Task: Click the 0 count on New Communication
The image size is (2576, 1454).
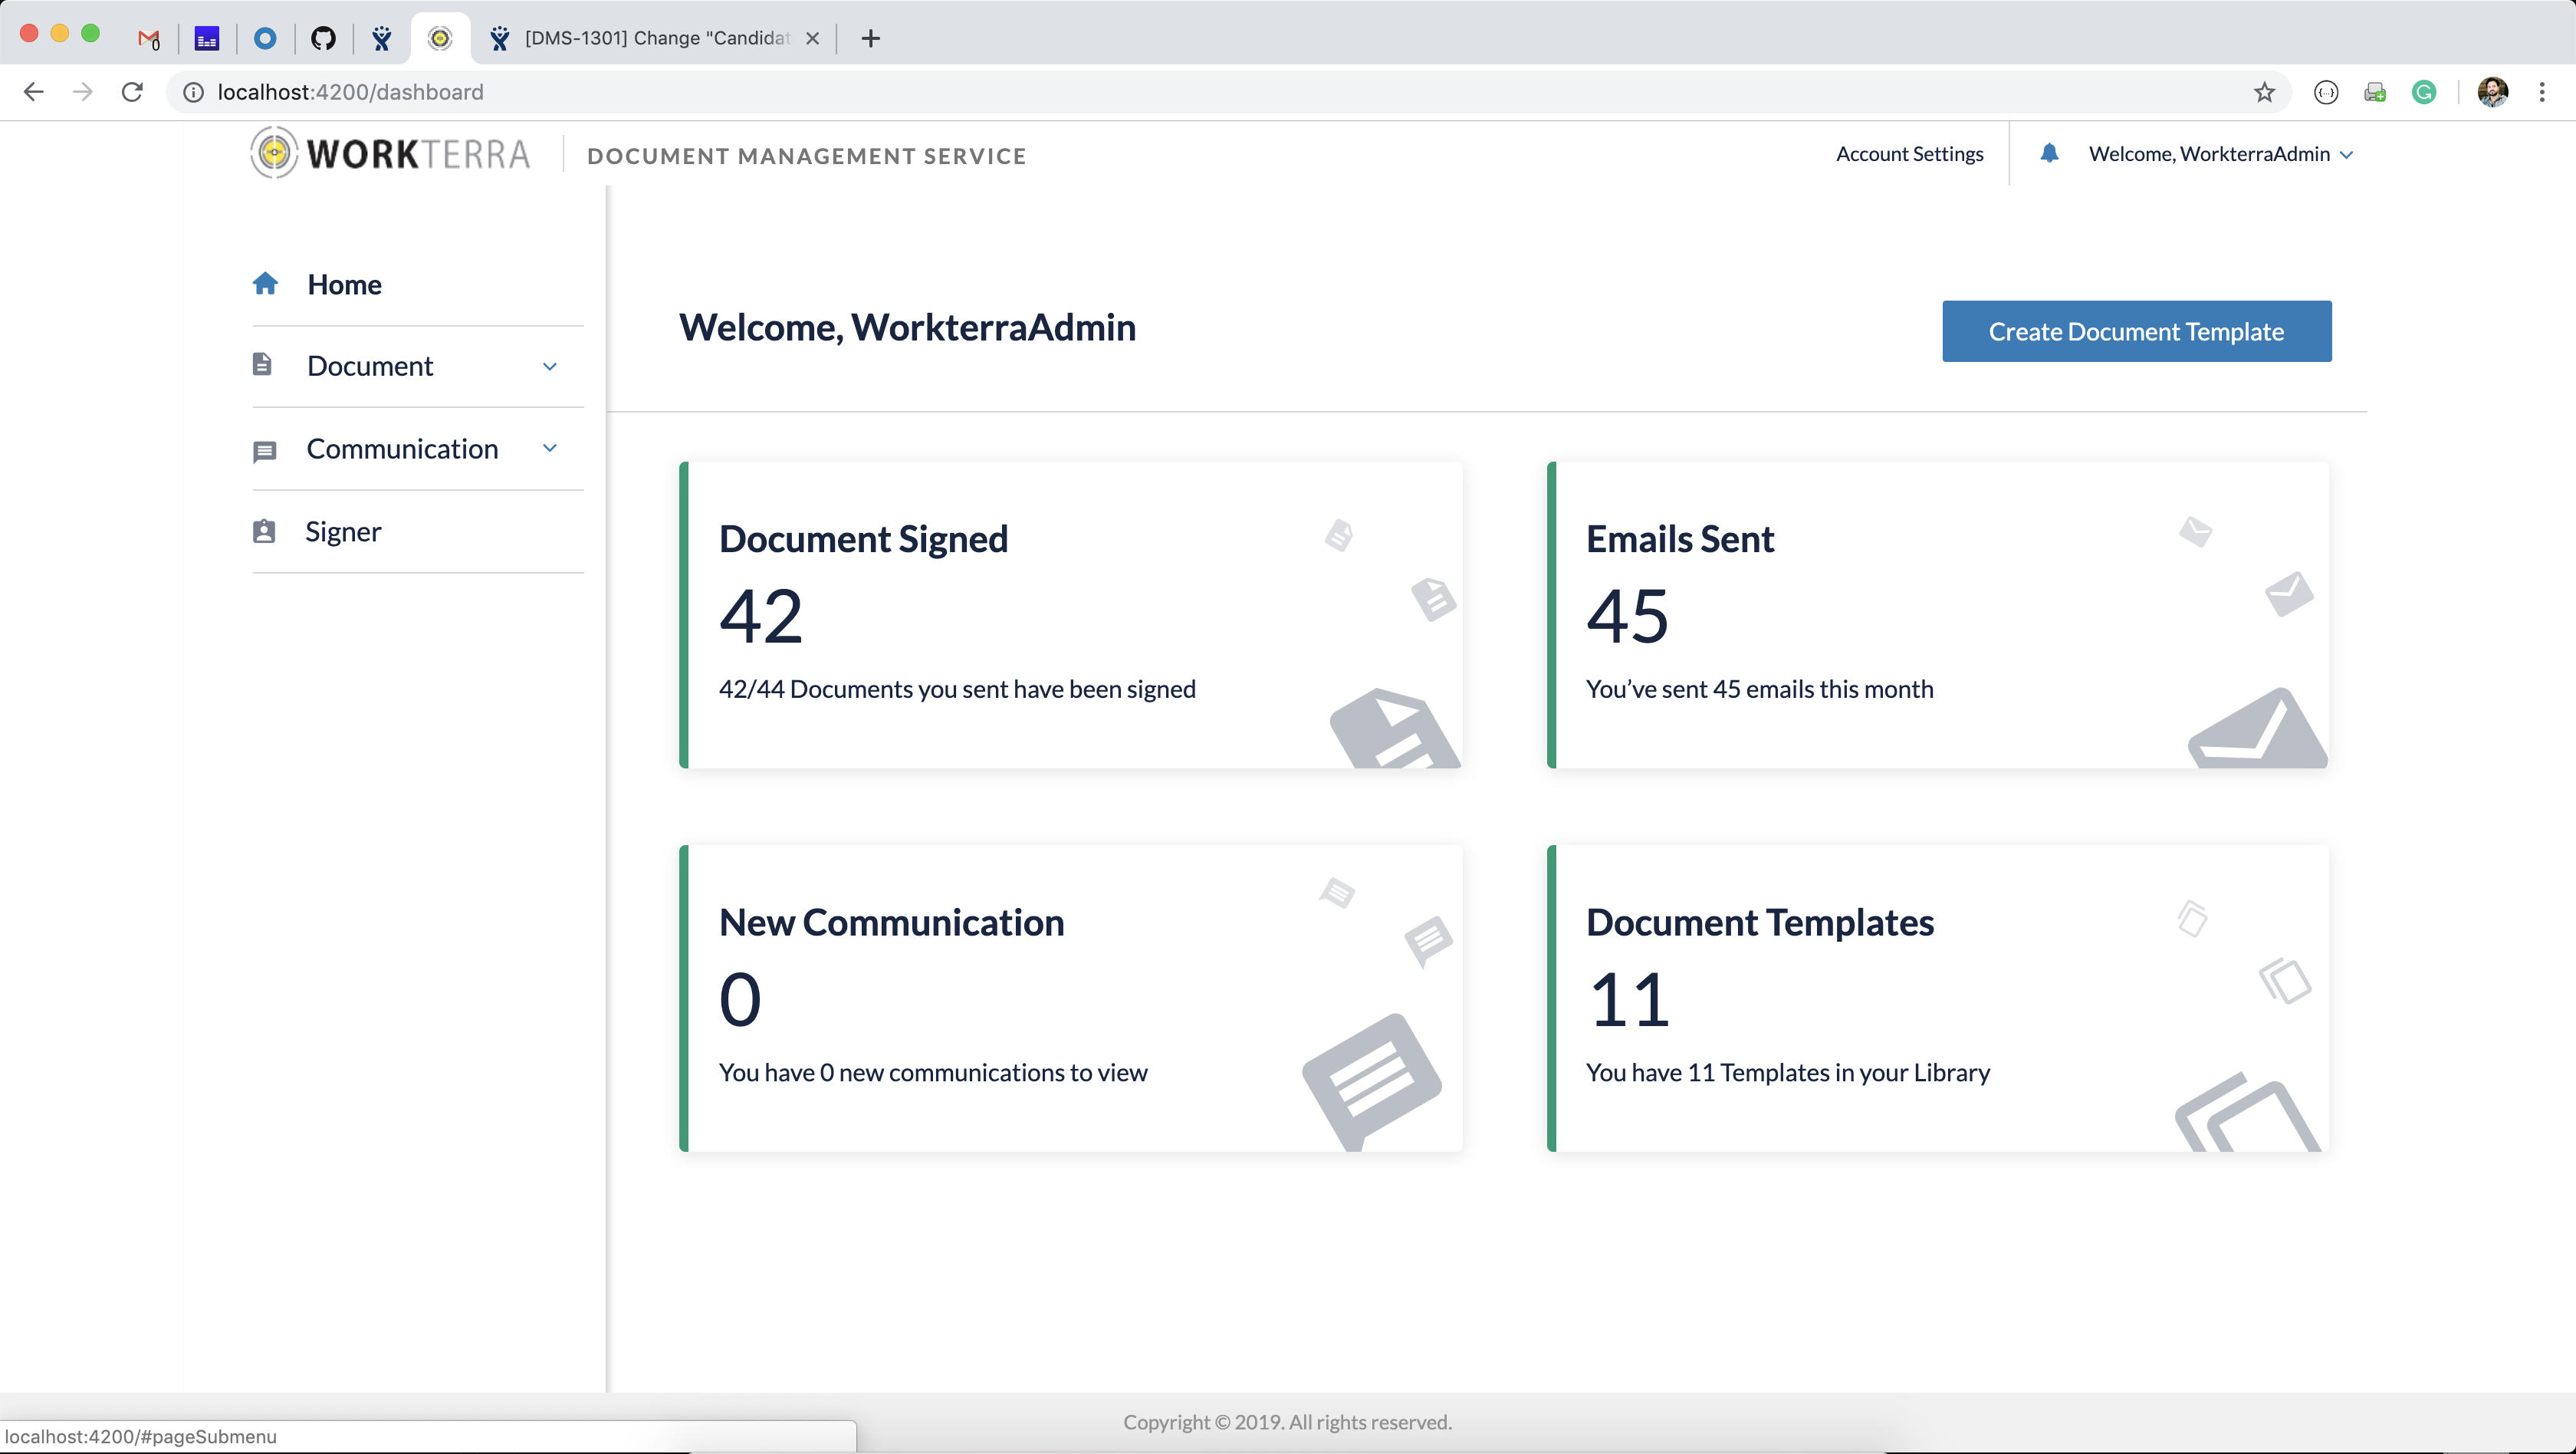Action: click(740, 1000)
